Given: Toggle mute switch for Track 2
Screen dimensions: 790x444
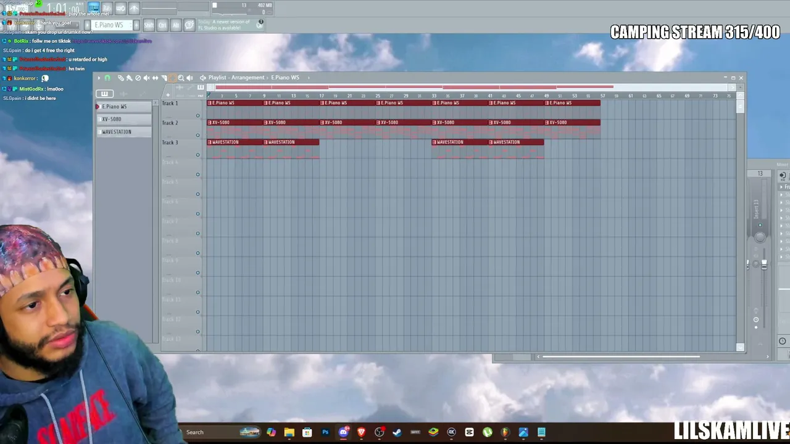Looking at the screenshot, I should click(198, 135).
